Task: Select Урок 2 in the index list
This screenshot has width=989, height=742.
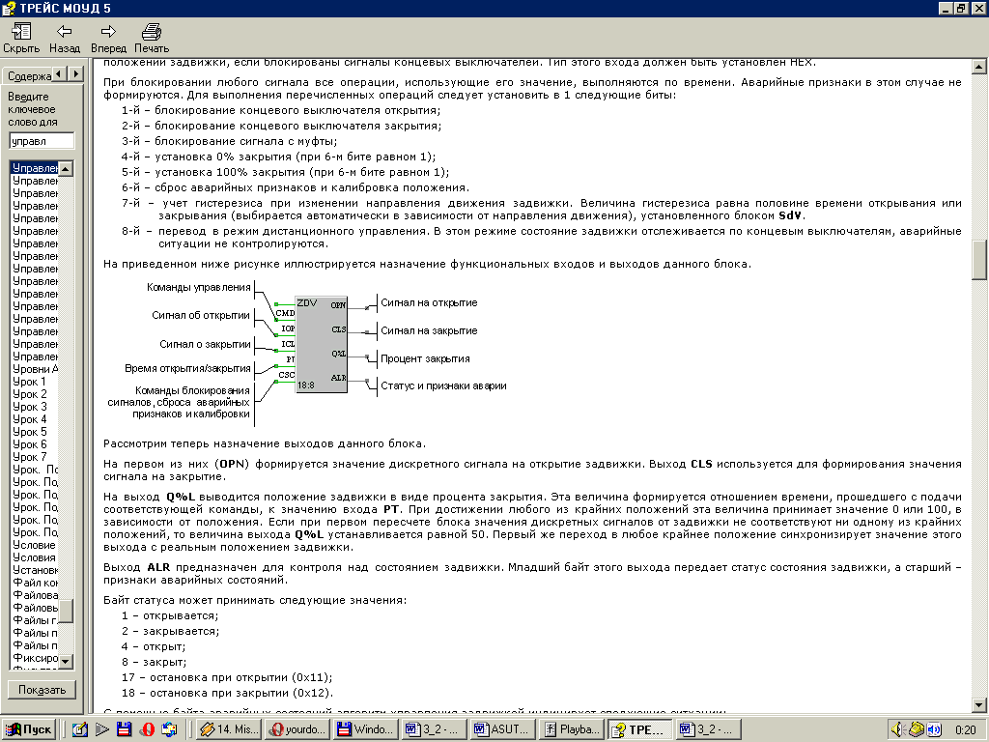Action: click(x=29, y=394)
